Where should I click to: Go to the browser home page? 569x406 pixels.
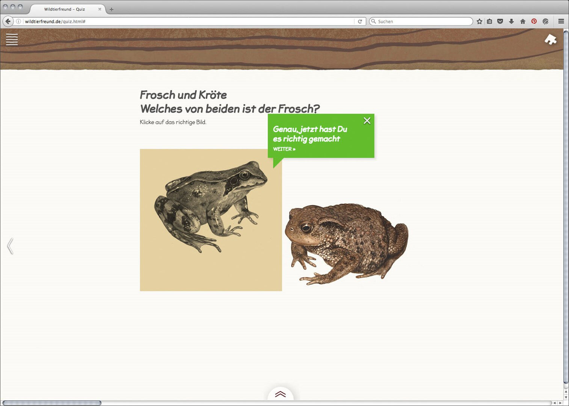[x=522, y=21]
